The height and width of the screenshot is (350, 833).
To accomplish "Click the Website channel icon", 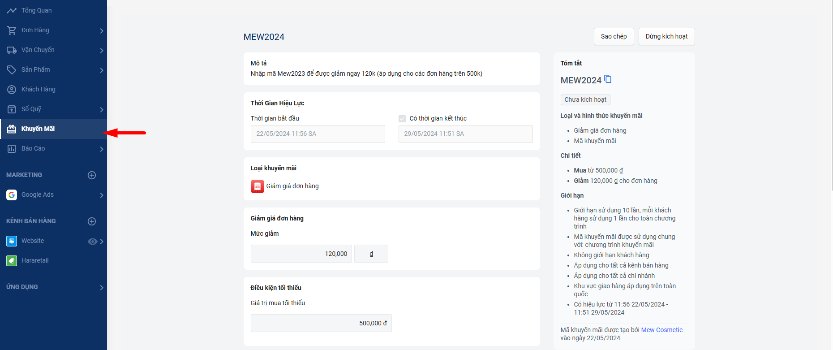I will 12,241.
